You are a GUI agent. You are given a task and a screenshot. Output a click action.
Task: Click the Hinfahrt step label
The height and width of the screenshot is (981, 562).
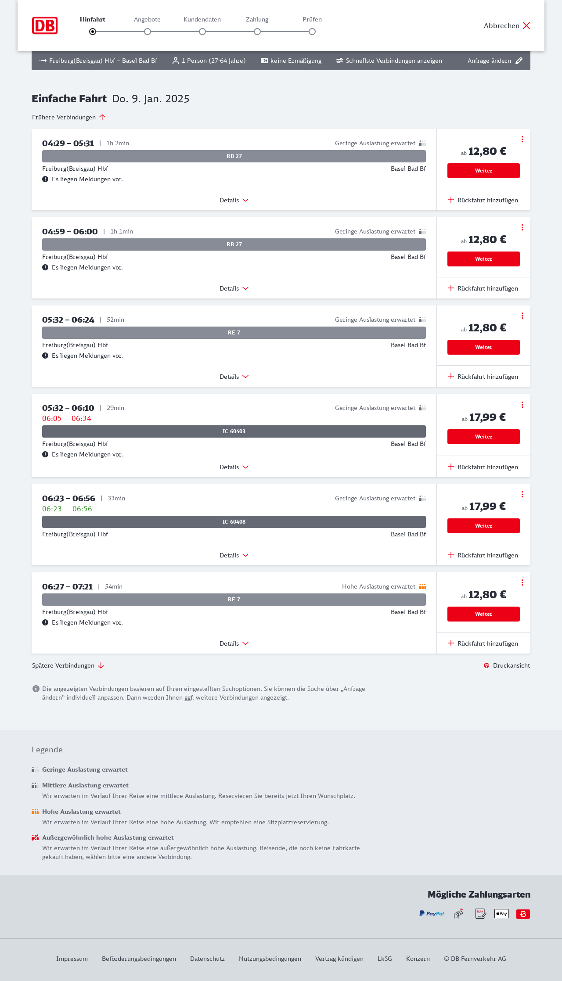(x=93, y=19)
